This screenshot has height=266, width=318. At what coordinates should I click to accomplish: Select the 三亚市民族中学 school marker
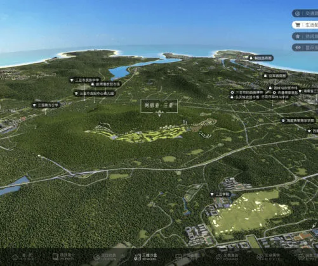(84, 80)
